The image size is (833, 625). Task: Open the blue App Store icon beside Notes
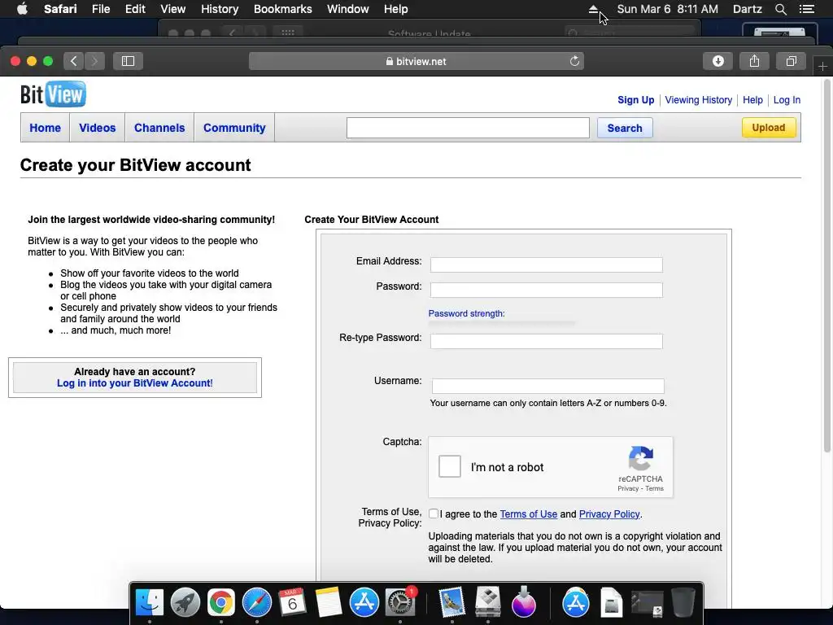tap(364, 603)
